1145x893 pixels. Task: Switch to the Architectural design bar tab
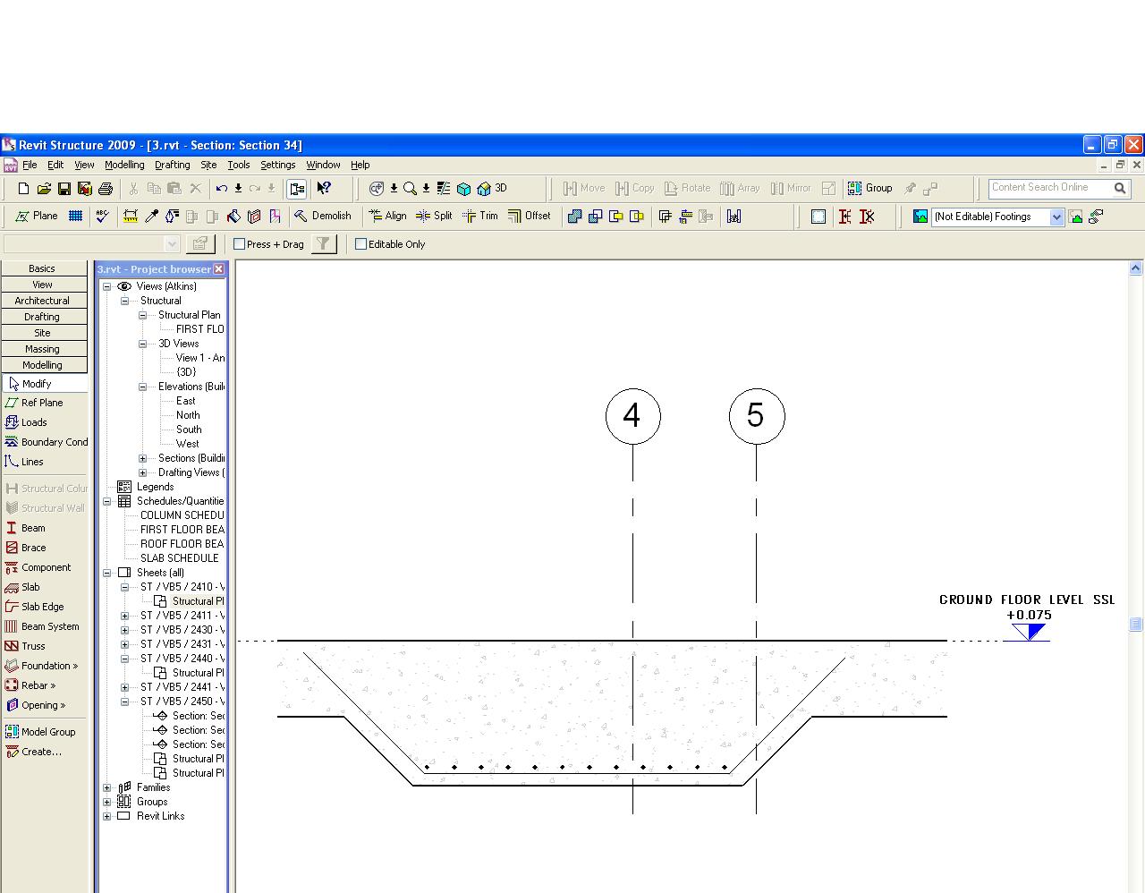click(42, 301)
